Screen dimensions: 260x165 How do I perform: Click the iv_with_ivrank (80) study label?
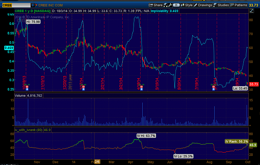(29, 130)
